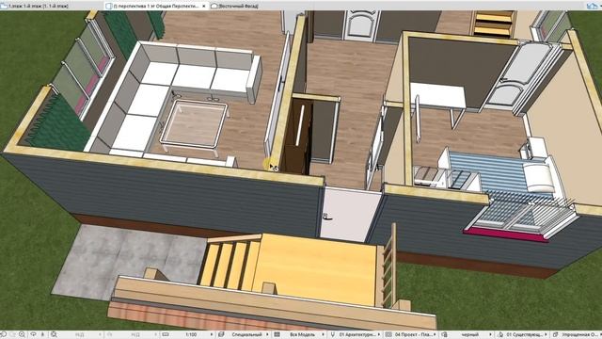Activate the orbit tool icon

pyautogui.click(x=34, y=334)
